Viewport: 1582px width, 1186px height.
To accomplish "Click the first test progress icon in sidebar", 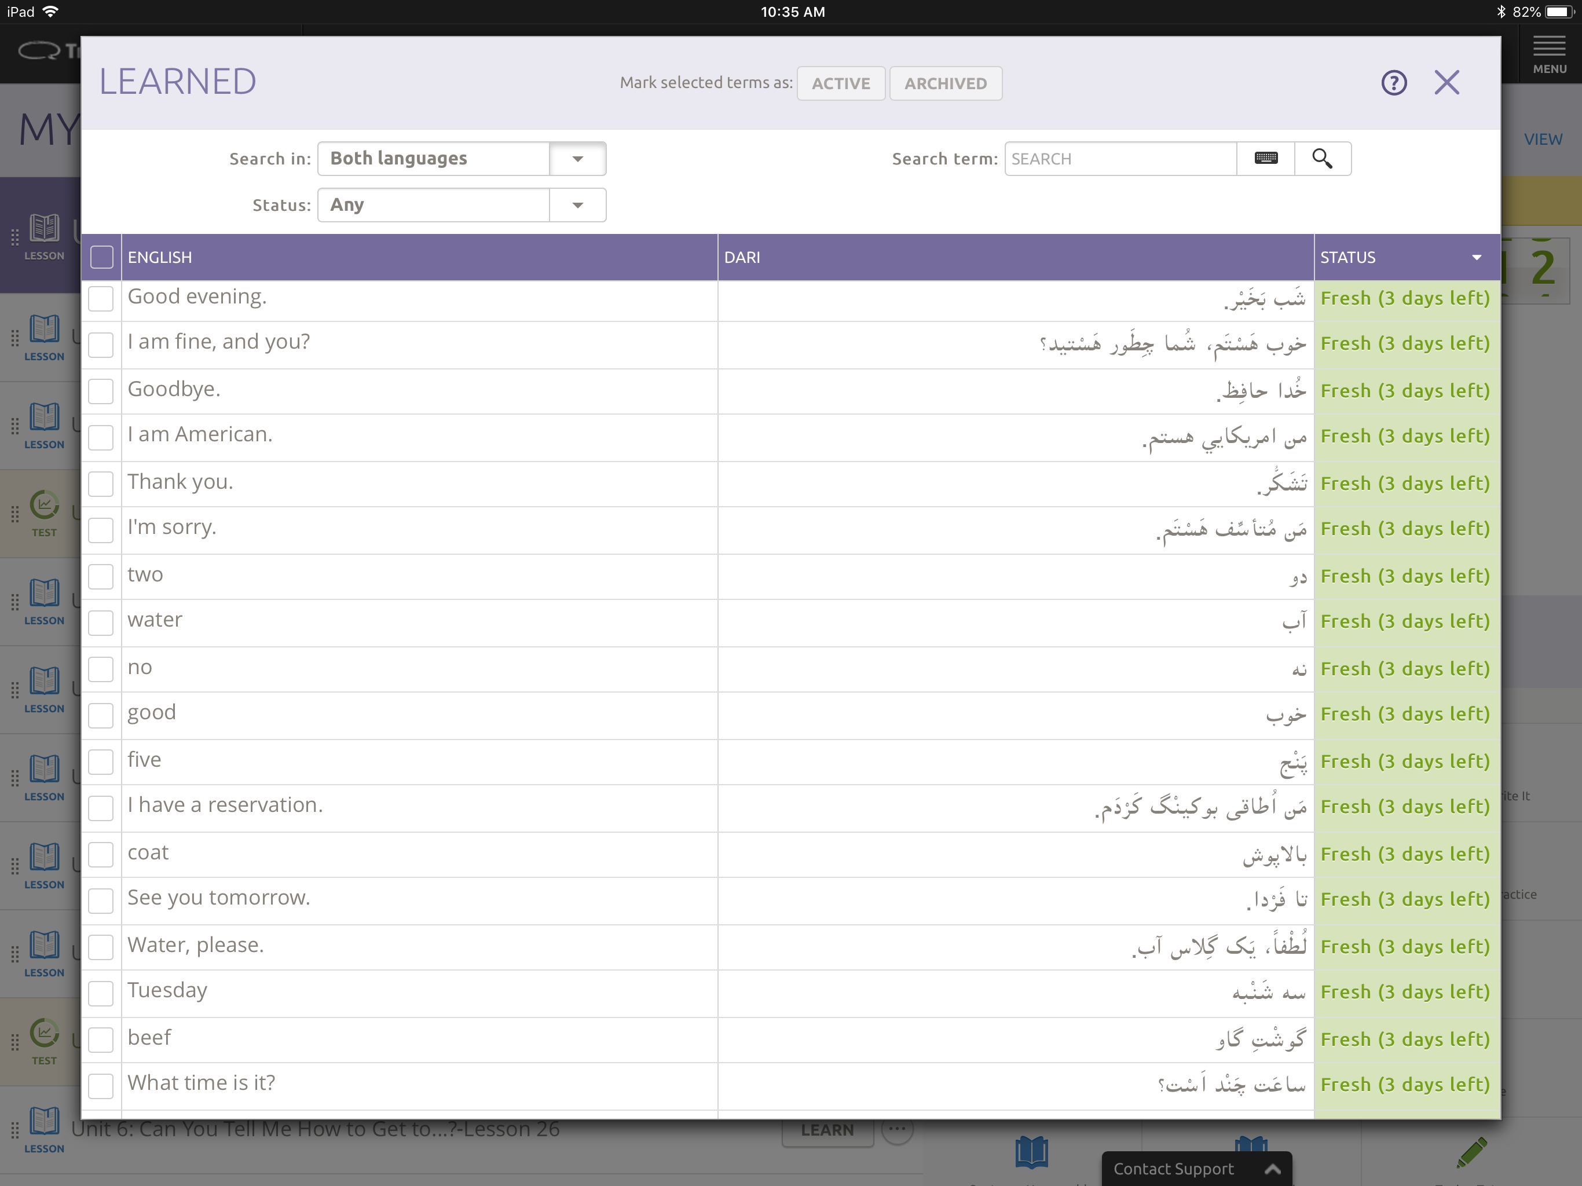I will (45, 506).
